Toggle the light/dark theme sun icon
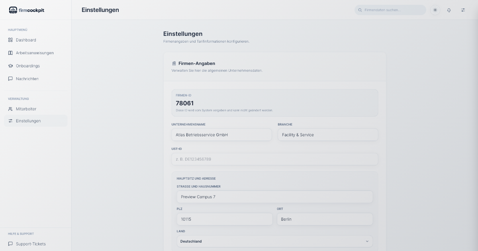Viewport: 478px width, 251px height. (435, 10)
